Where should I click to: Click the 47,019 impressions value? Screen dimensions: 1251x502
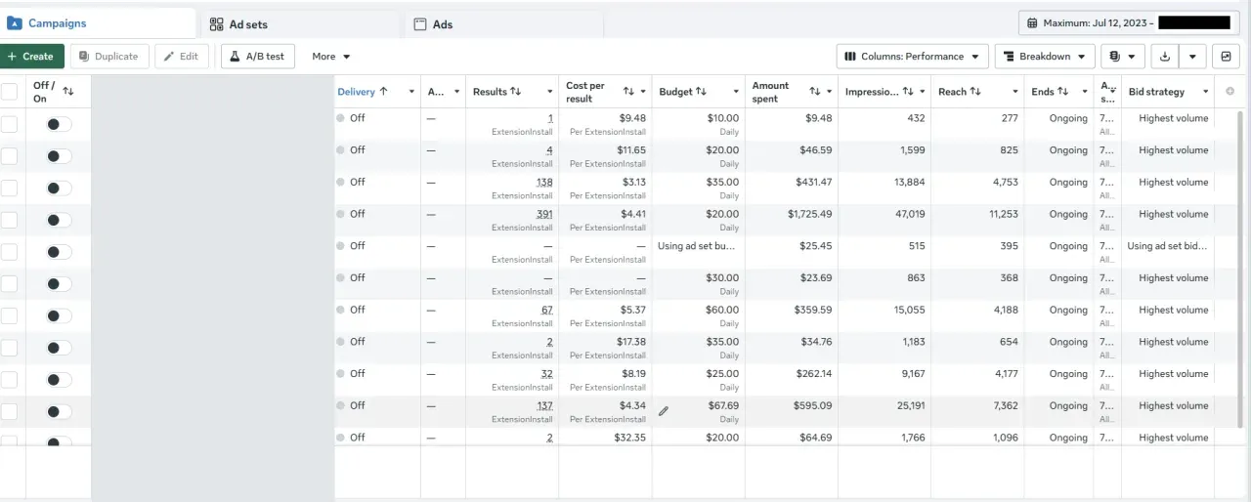coord(908,214)
